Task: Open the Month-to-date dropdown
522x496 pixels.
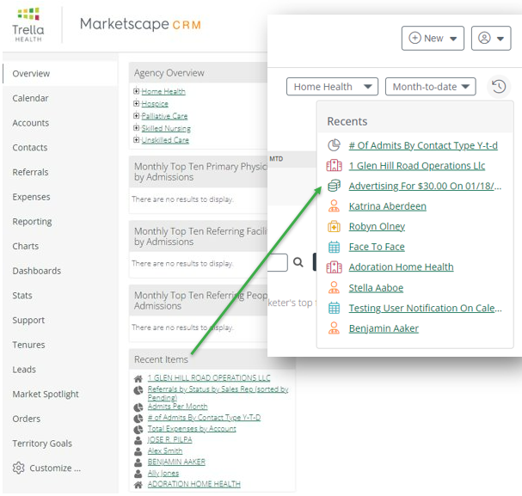Action: (430, 87)
